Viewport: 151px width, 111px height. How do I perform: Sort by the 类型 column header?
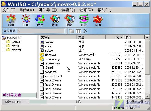(x=91, y=37)
